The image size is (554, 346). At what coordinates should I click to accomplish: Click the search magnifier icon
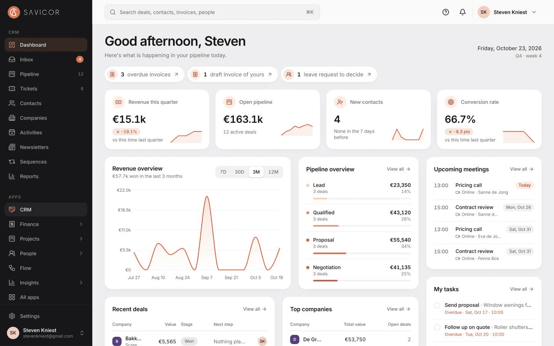pos(113,12)
